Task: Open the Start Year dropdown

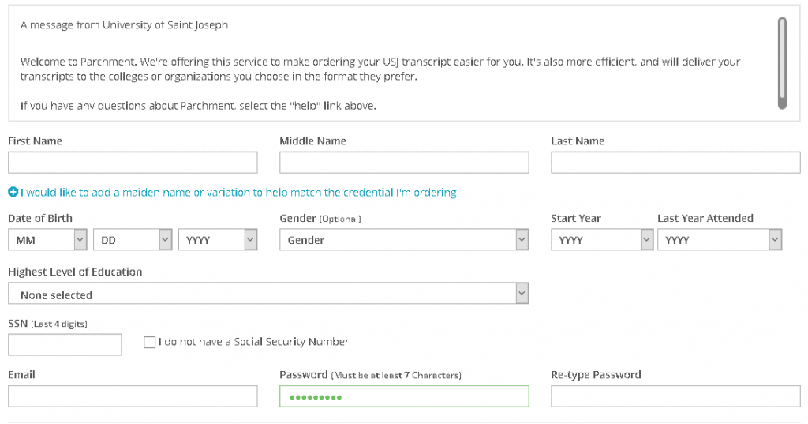Action: (x=602, y=240)
